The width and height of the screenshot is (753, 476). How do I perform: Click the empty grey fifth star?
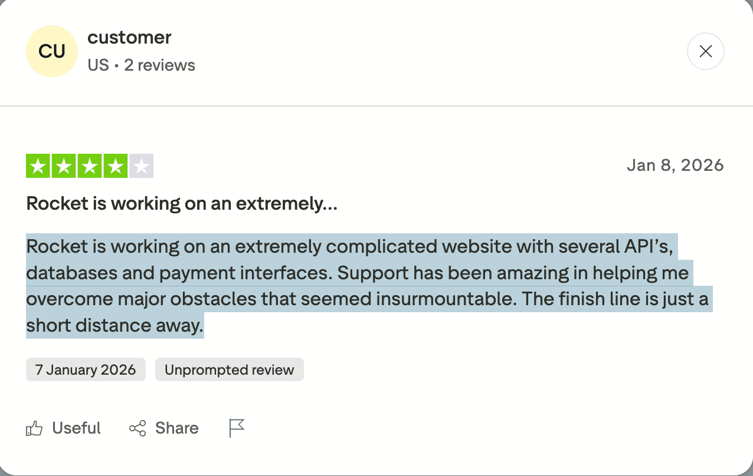click(141, 166)
